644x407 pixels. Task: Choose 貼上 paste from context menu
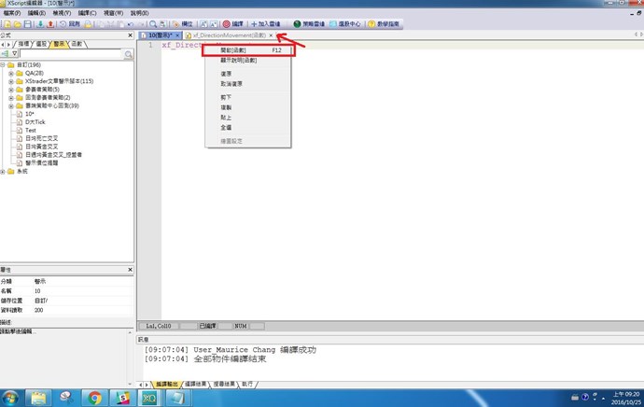point(248,118)
